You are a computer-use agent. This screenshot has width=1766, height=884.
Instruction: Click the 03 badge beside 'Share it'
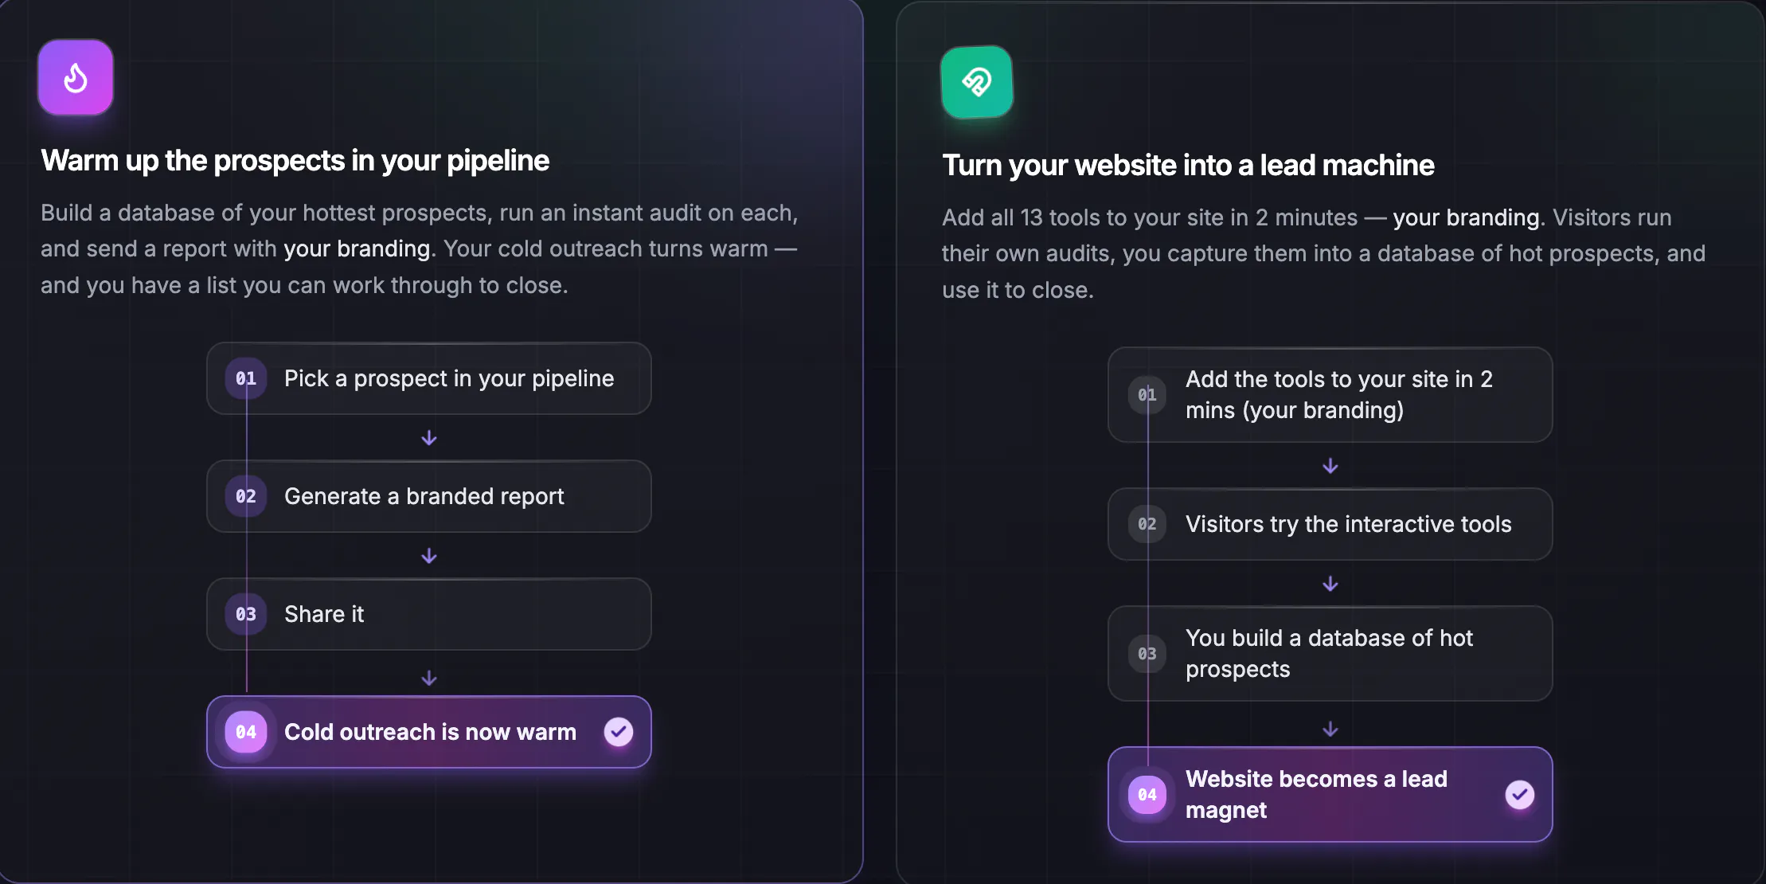coord(246,614)
